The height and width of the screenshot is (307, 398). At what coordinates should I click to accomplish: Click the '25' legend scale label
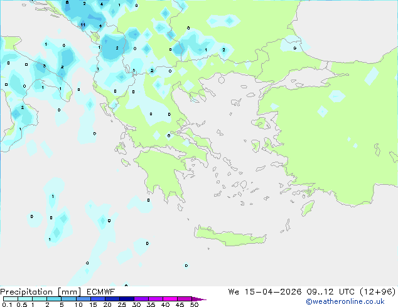click(x=122, y=304)
